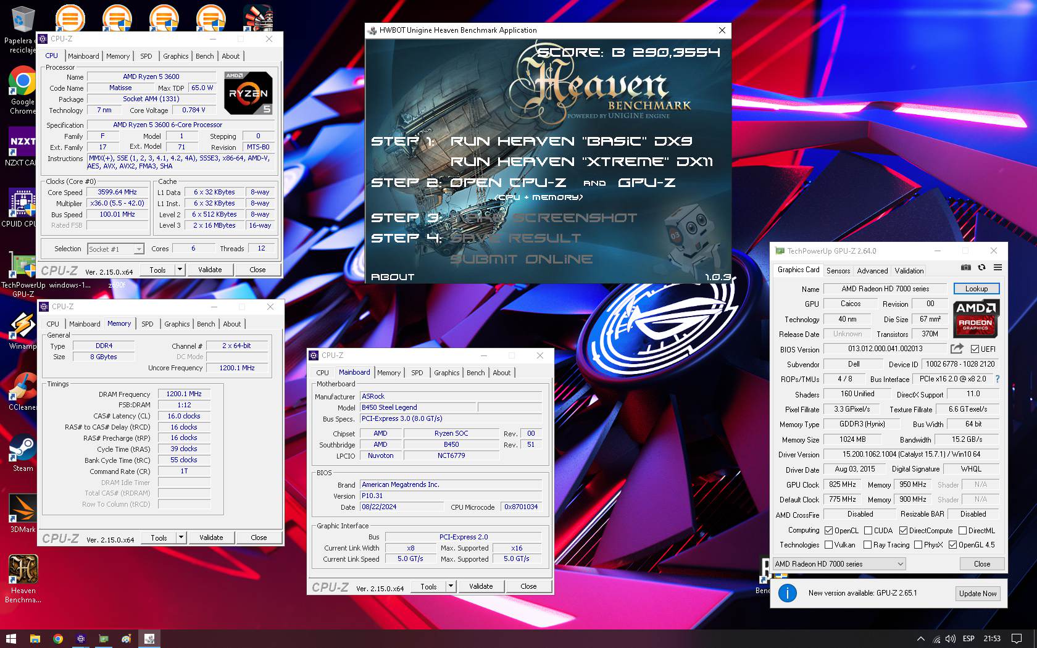Open the GPU-Z hamburger menu

997,267
